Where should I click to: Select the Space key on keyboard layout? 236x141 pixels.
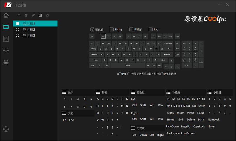coord(128,66)
